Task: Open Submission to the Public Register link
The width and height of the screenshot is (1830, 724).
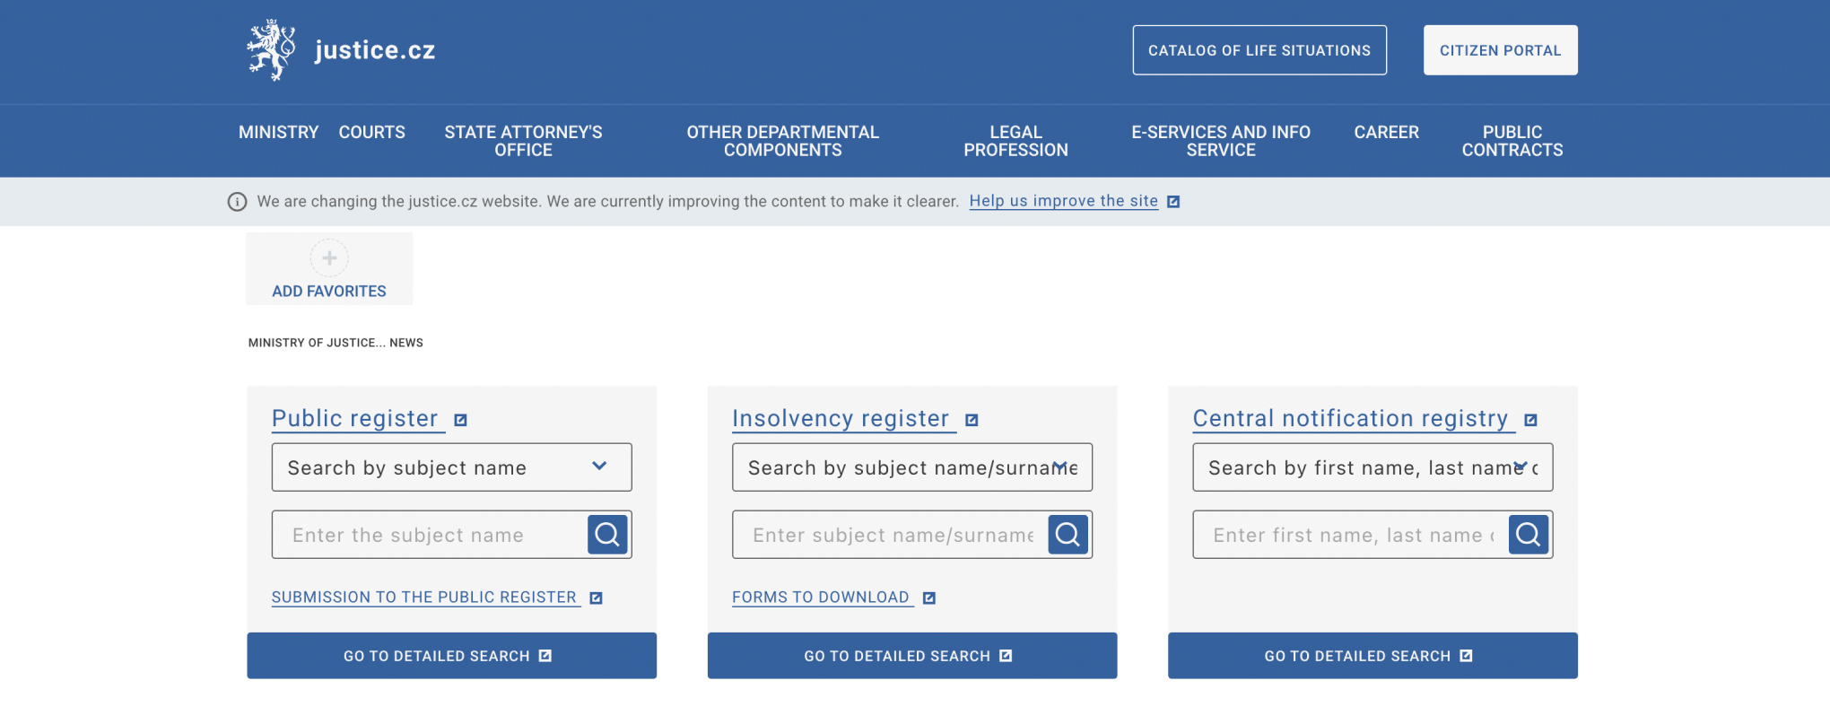Action: click(x=424, y=598)
